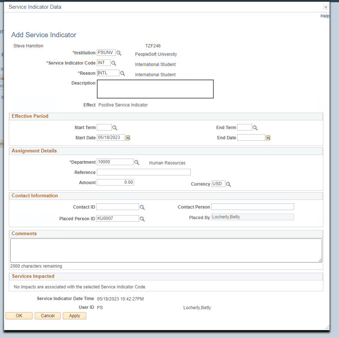The image size is (339, 338).
Task: Click the Add Service Indicator heading
Action: point(44,35)
